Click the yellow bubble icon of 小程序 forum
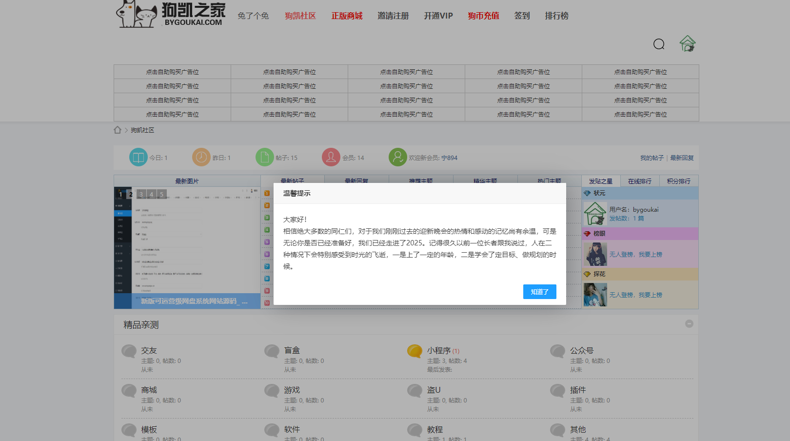 tap(415, 351)
